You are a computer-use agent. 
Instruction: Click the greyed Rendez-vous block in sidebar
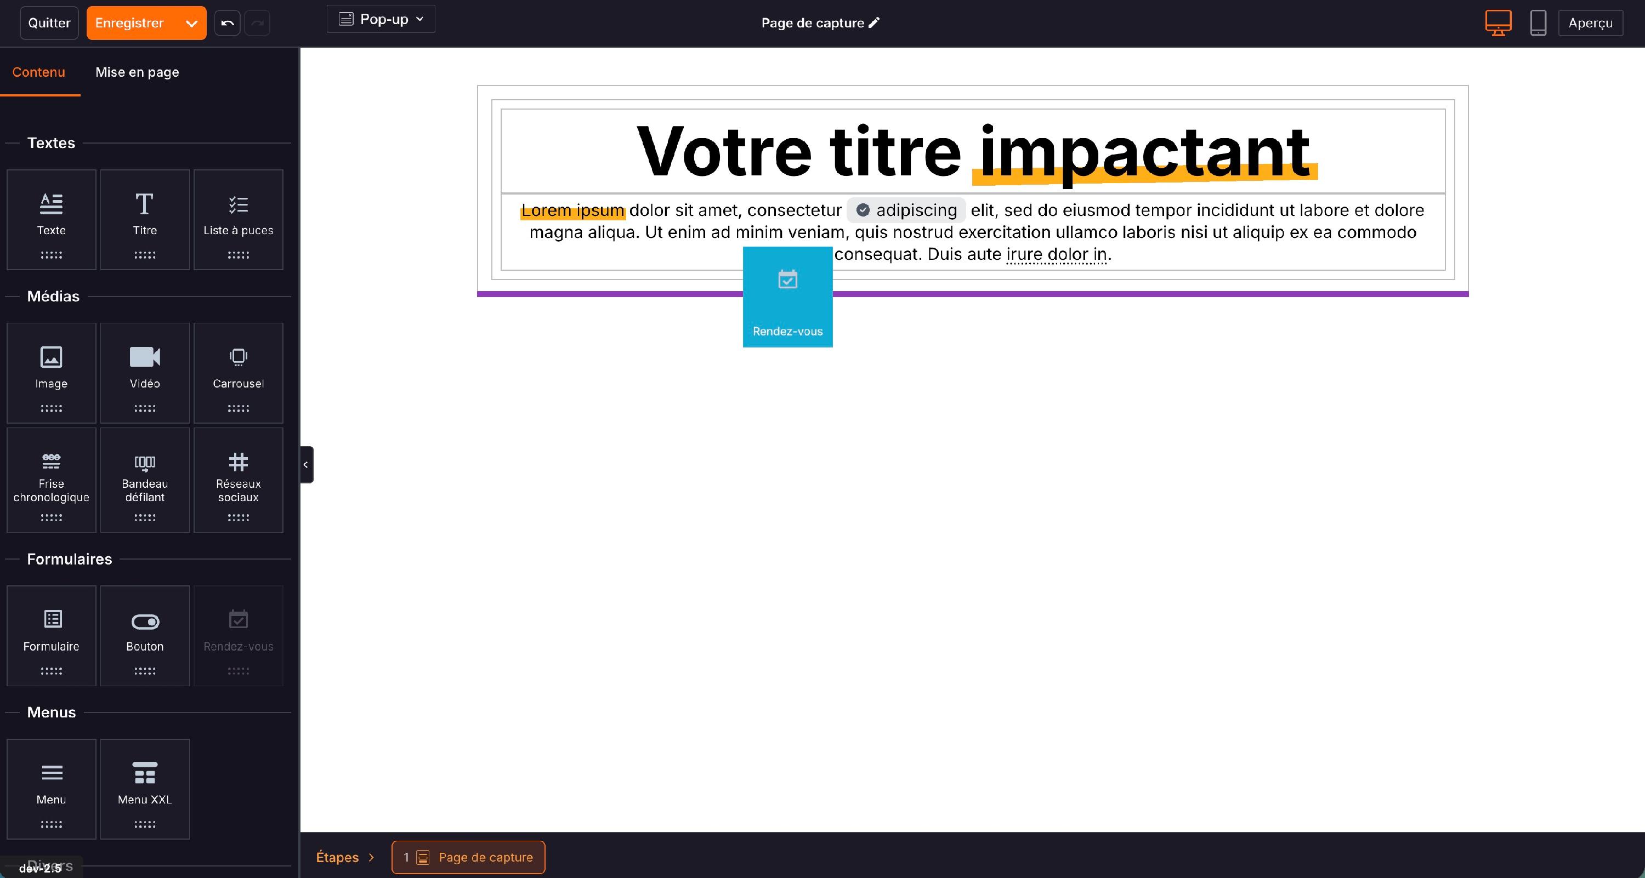pos(238,636)
